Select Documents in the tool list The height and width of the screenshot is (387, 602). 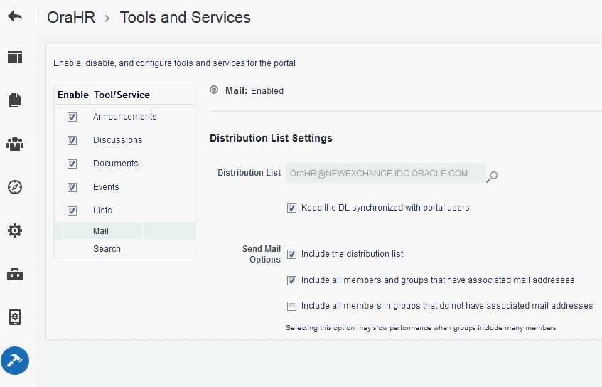(116, 164)
